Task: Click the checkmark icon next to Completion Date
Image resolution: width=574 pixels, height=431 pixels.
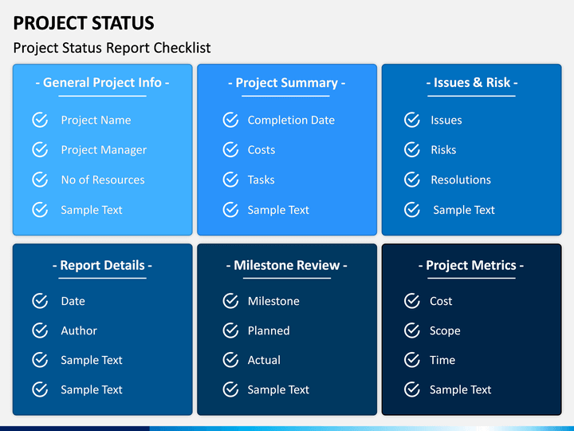Action: tap(230, 120)
